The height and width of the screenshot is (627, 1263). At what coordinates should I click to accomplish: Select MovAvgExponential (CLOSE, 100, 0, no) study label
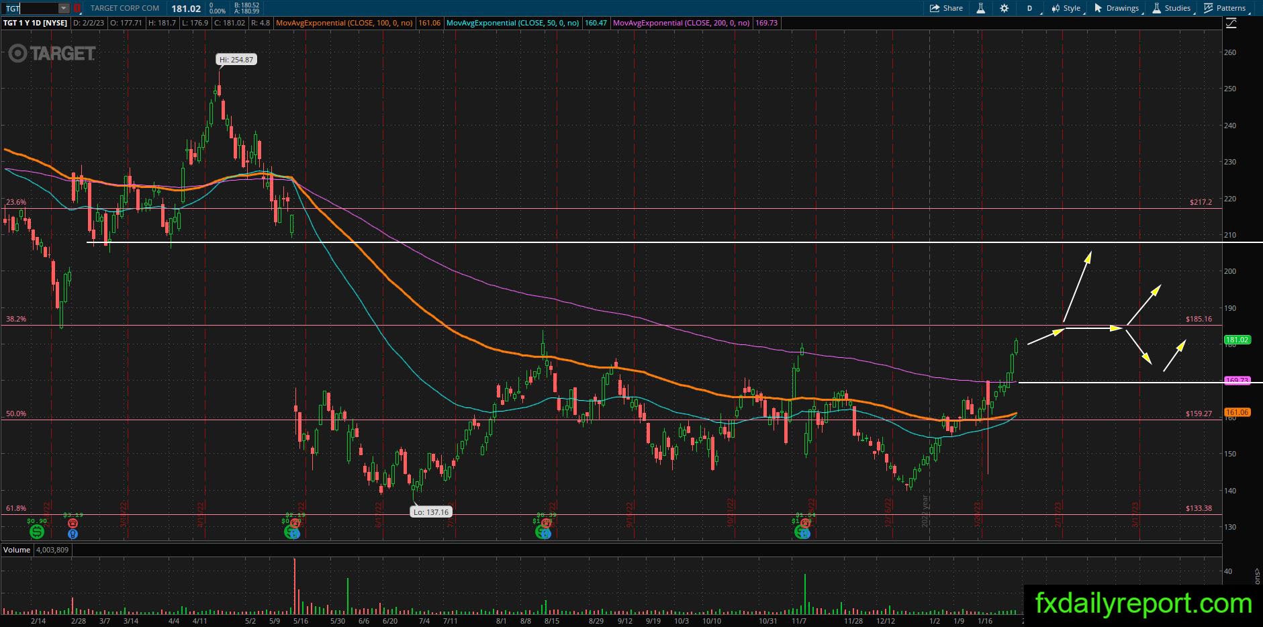pyautogui.click(x=344, y=23)
